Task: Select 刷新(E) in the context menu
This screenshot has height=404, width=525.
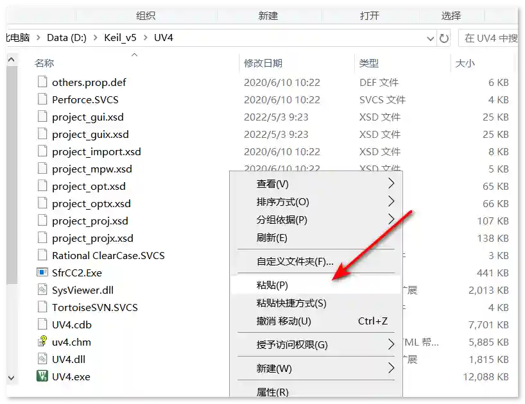Action: pyautogui.click(x=271, y=237)
